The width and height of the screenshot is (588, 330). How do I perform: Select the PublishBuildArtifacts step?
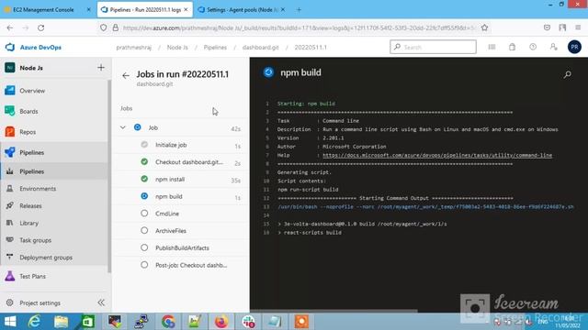coord(181,247)
